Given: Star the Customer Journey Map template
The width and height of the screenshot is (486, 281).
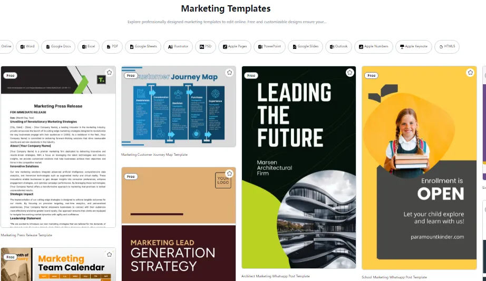Looking at the screenshot, I should 229,73.
